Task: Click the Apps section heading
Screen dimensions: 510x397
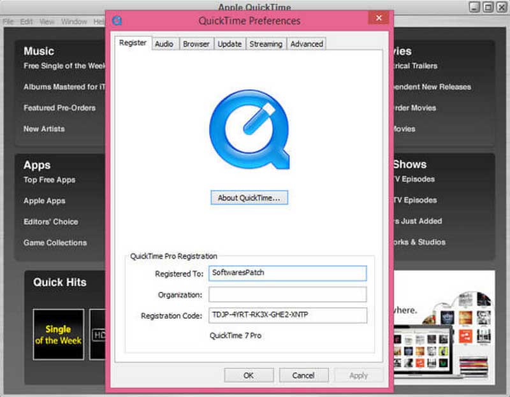Action: 37,165
